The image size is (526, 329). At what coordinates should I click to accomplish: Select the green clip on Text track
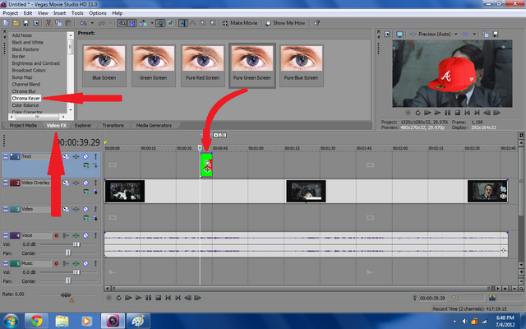(x=206, y=164)
